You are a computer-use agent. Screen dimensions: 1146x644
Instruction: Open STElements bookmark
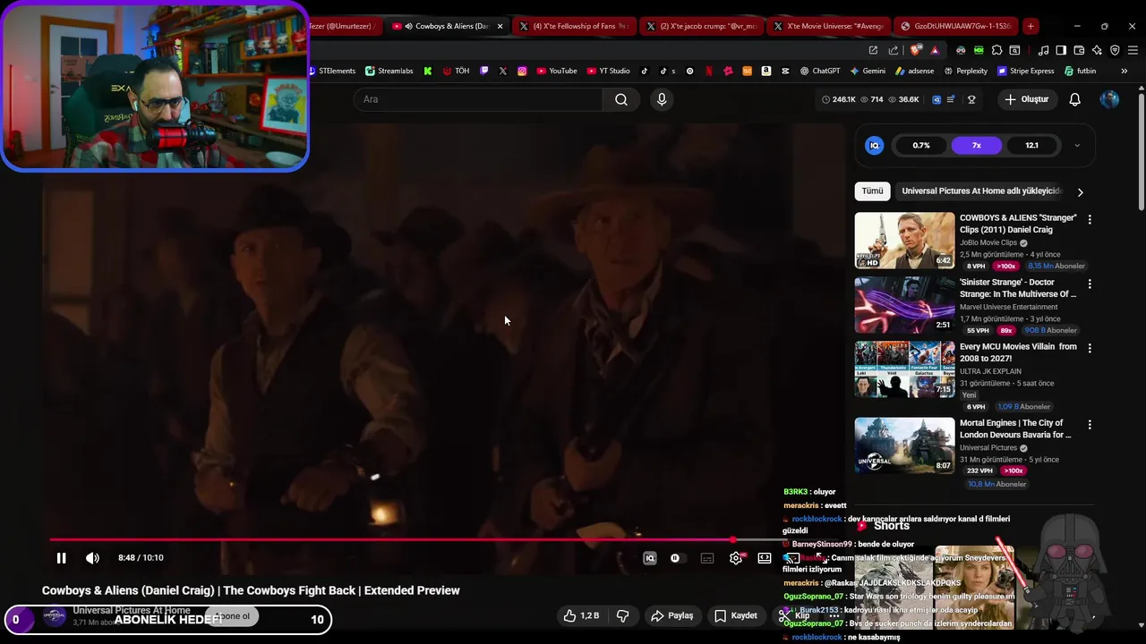pyautogui.click(x=332, y=71)
